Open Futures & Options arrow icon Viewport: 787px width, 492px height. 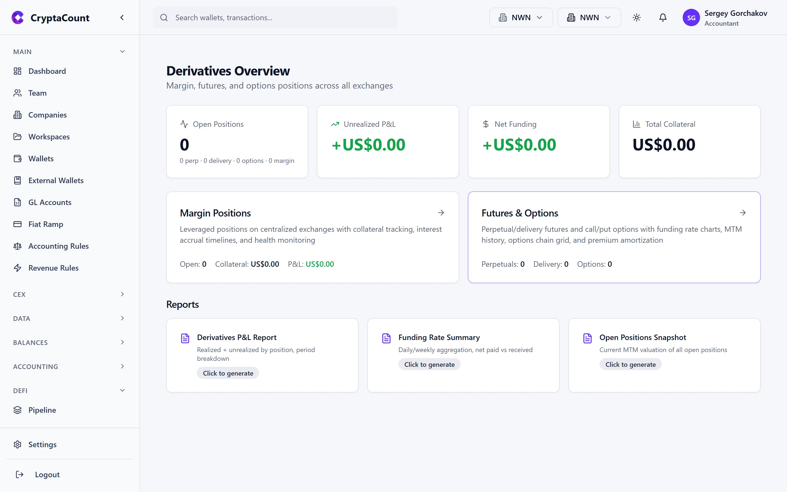click(x=743, y=213)
